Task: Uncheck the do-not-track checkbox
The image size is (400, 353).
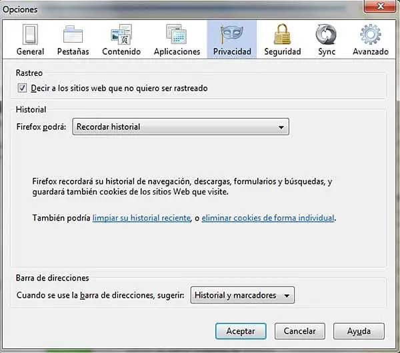Action: pyautogui.click(x=22, y=88)
